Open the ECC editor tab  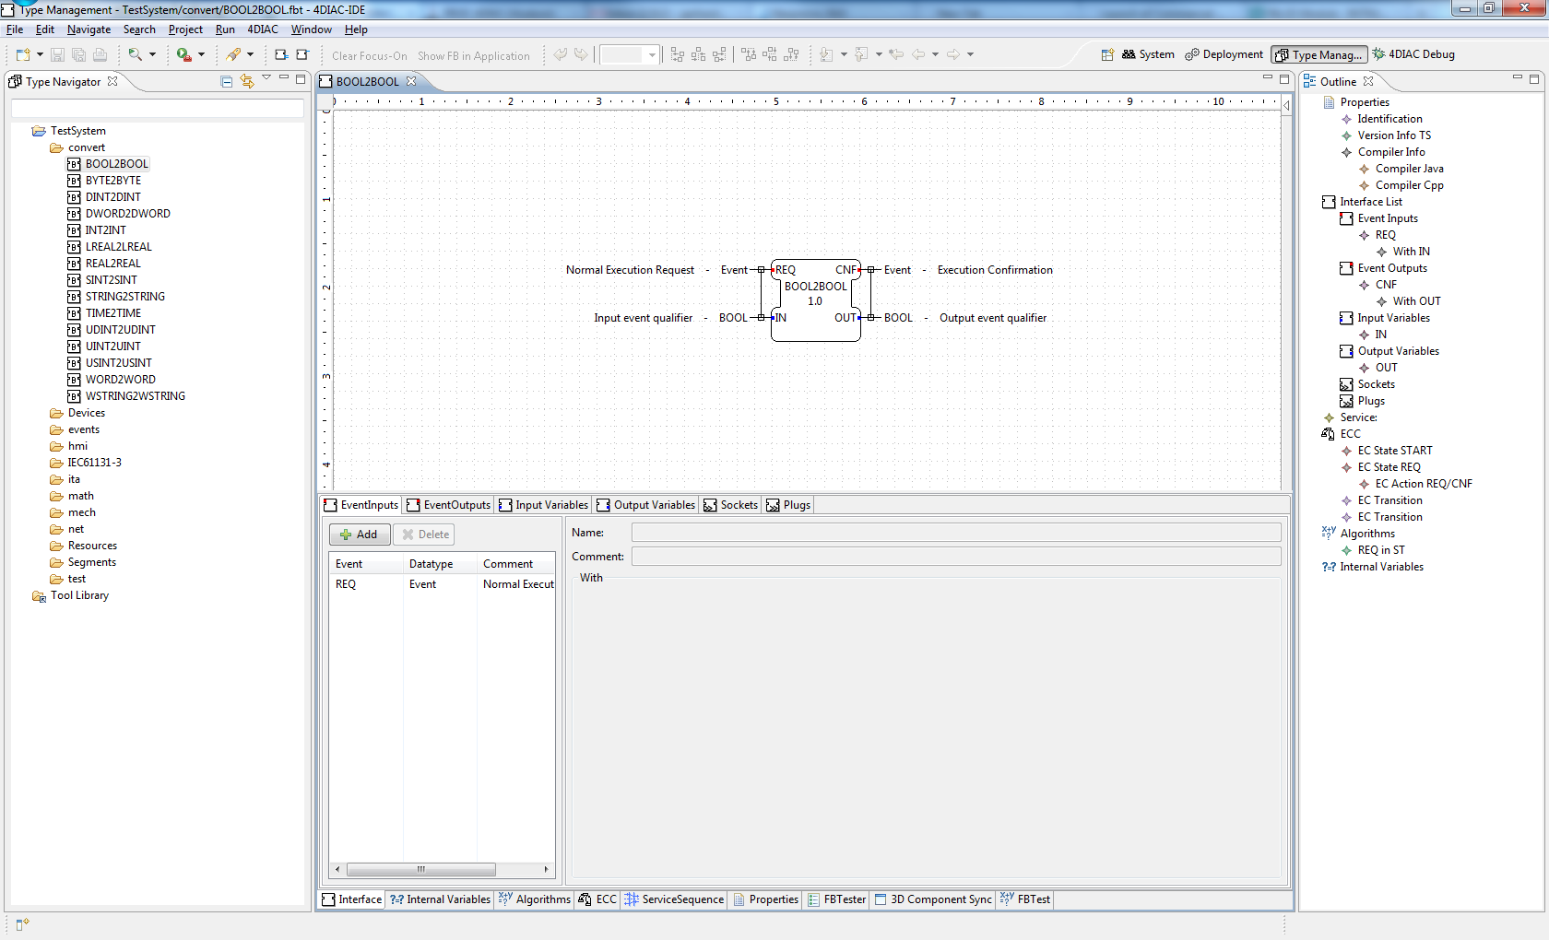pyautogui.click(x=597, y=899)
